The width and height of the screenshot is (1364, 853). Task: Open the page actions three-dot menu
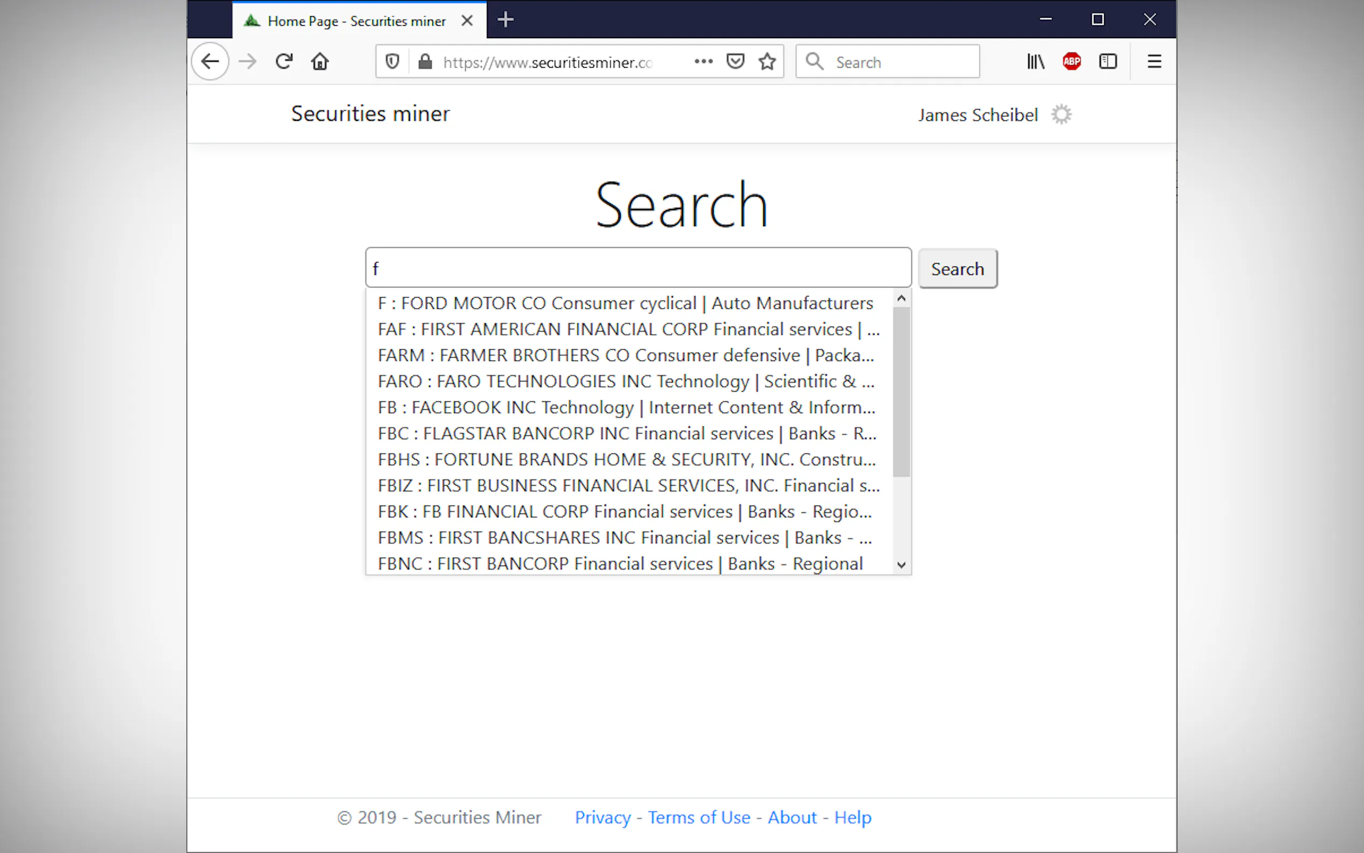[x=703, y=61]
